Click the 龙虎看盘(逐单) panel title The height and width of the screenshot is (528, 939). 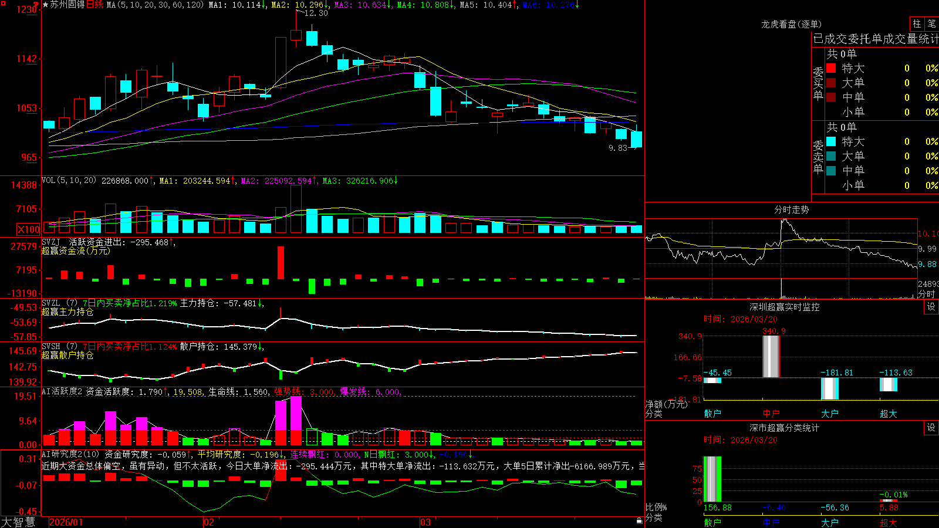click(792, 24)
